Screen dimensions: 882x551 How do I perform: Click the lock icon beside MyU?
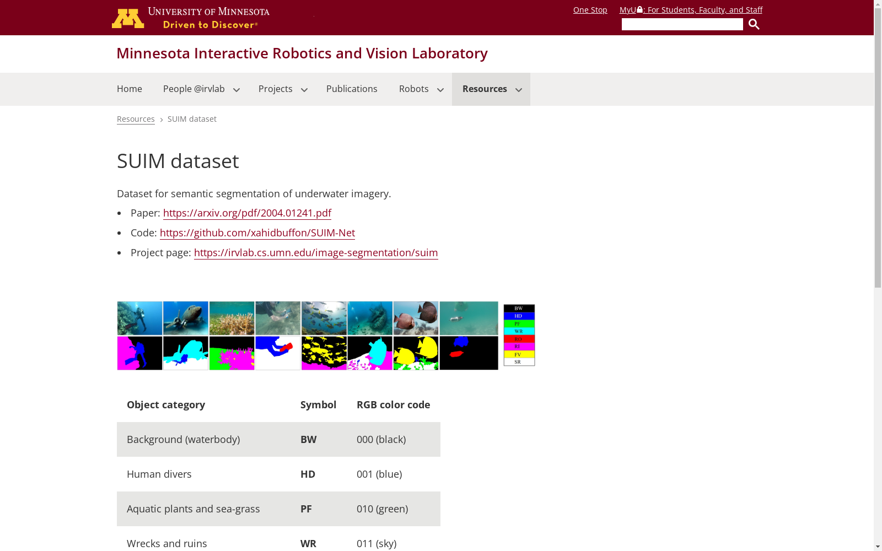click(x=639, y=9)
